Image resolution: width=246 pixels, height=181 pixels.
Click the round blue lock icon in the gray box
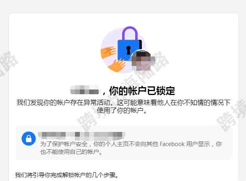pos(29,139)
